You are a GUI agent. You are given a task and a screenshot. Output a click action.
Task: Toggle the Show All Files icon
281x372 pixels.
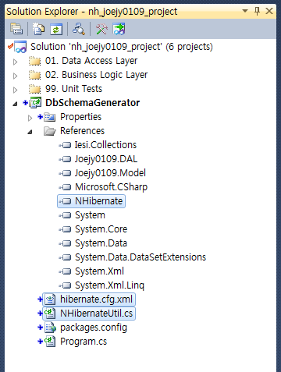click(39, 29)
